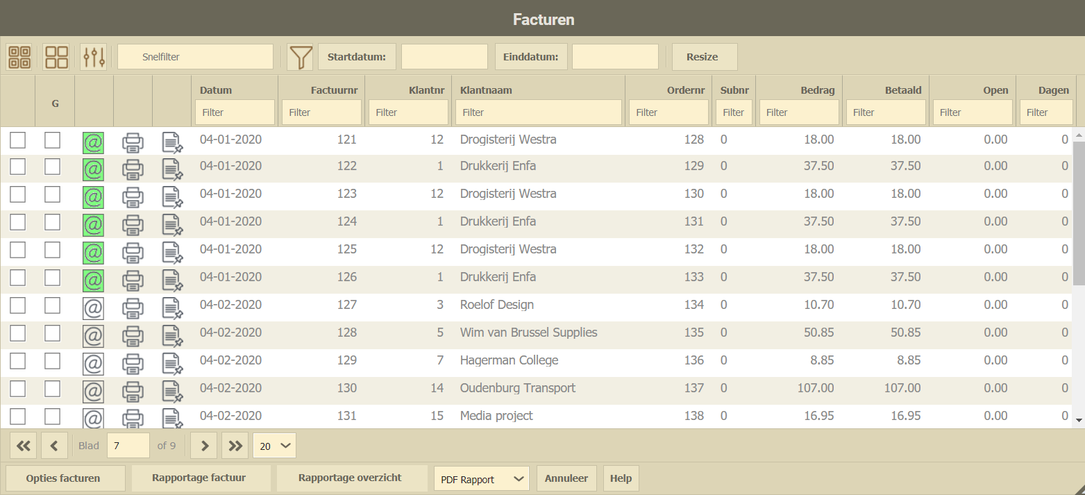Click the Klantnaam filter input field
Viewport: 1085px width, 495px height.
(539, 112)
